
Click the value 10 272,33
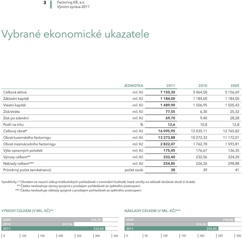tap(199, 138)
